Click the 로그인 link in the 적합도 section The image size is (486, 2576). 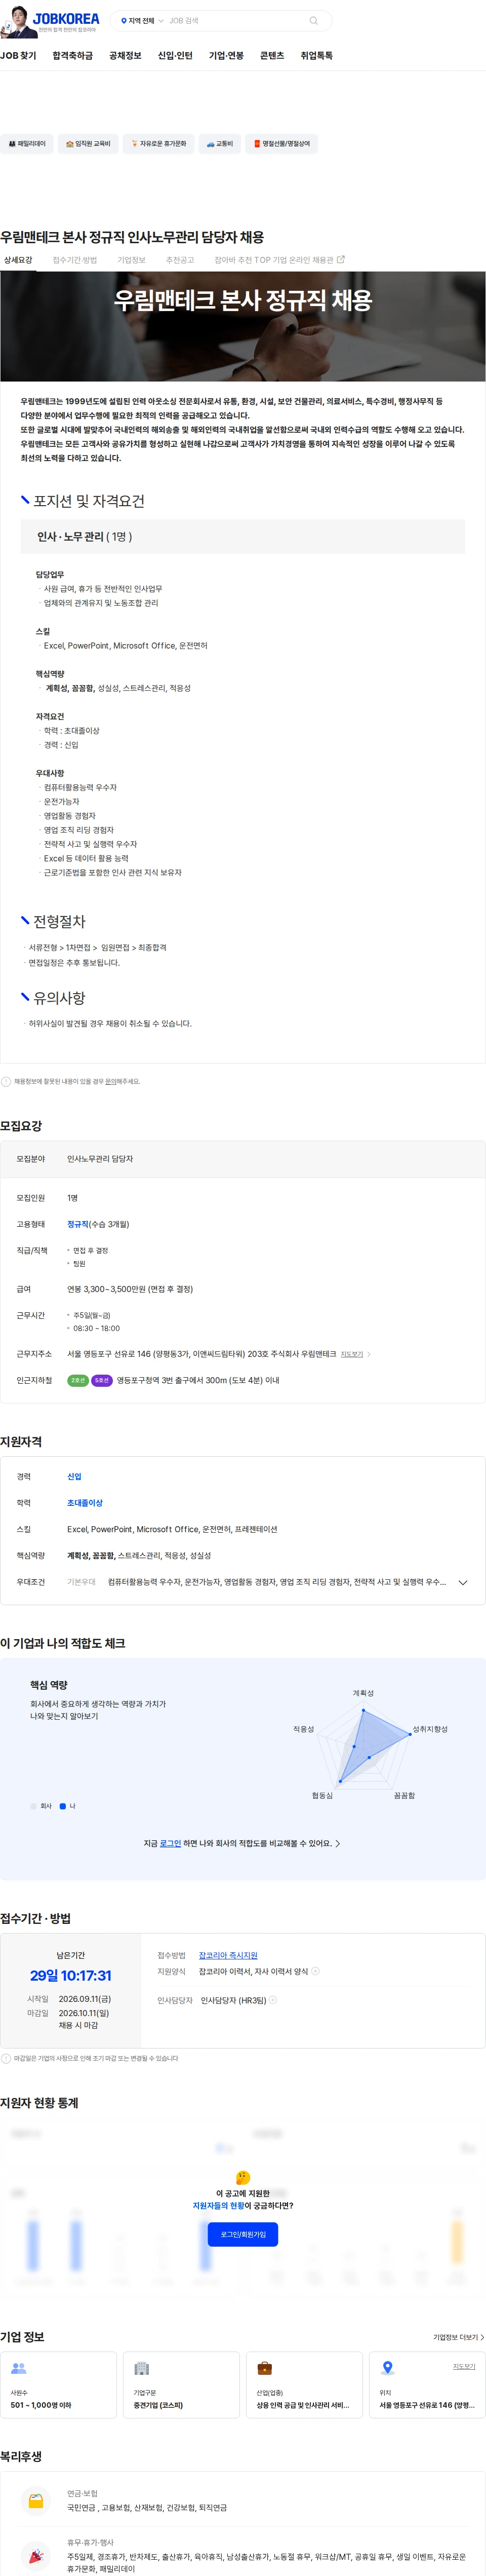[170, 1843]
